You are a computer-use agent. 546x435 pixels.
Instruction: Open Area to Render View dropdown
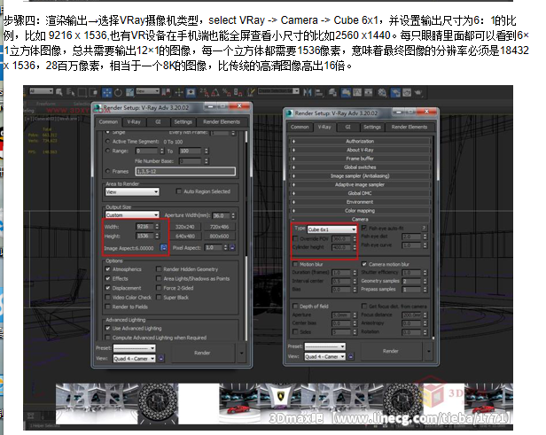[132, 191]
